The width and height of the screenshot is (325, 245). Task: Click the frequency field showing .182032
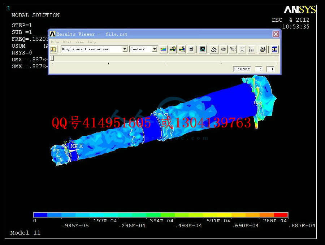click(x=242, y=69)
